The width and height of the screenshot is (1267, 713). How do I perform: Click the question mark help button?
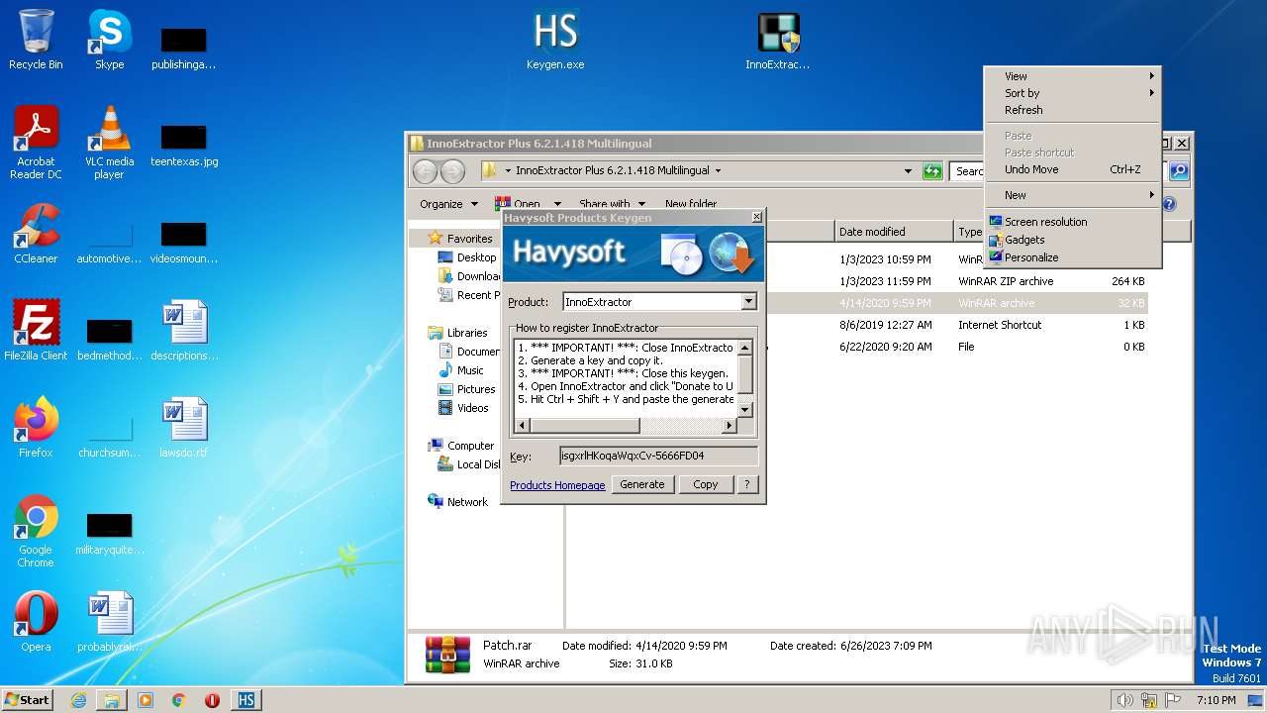coord(747,484)
